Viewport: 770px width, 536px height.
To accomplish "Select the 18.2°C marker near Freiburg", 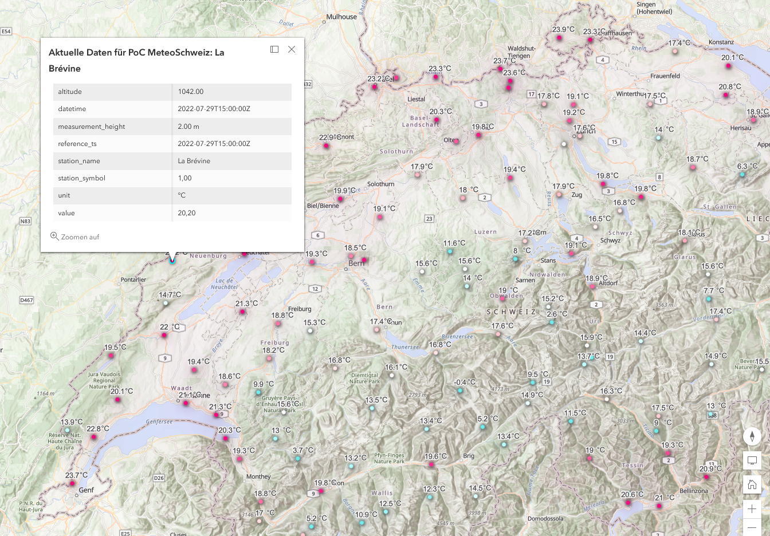I will (269, 358).
